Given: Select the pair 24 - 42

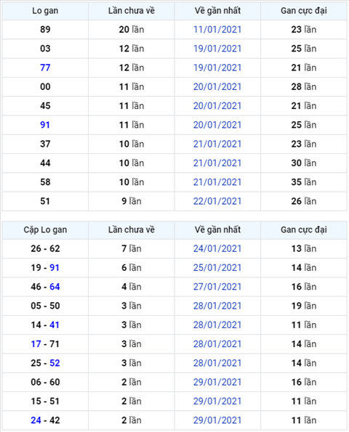Looking at the screenshot, I should point(45,420).
